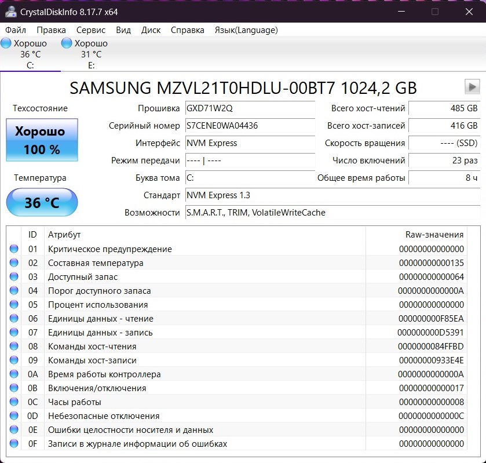Click the serial number field
The width and height of the screenshot is (486, 463).
tap(250, 126)
